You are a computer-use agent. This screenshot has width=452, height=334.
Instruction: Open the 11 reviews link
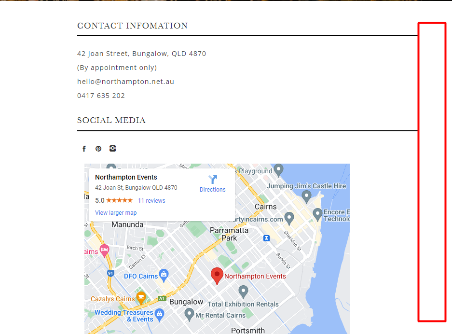[151, 201]
